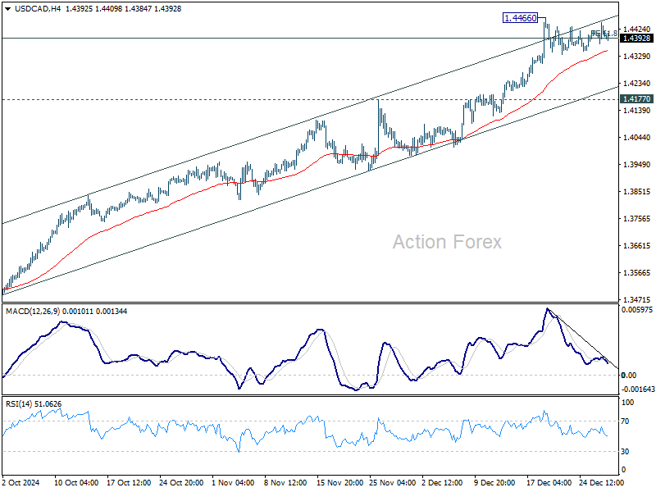Click the MACD scale value 0.005975
656x492 pixels.
pyautogui.click(x=637, y=310)
